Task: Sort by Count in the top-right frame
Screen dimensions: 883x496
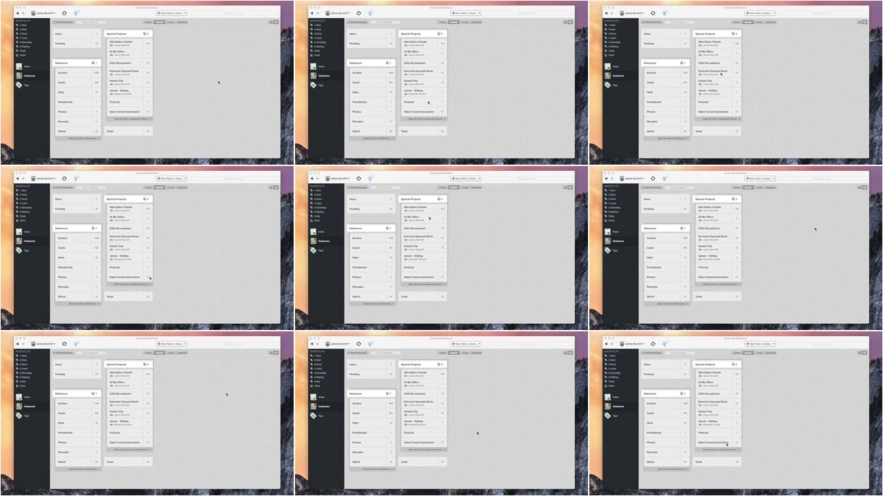Action: pyautogui.click(x=760, y=22)
